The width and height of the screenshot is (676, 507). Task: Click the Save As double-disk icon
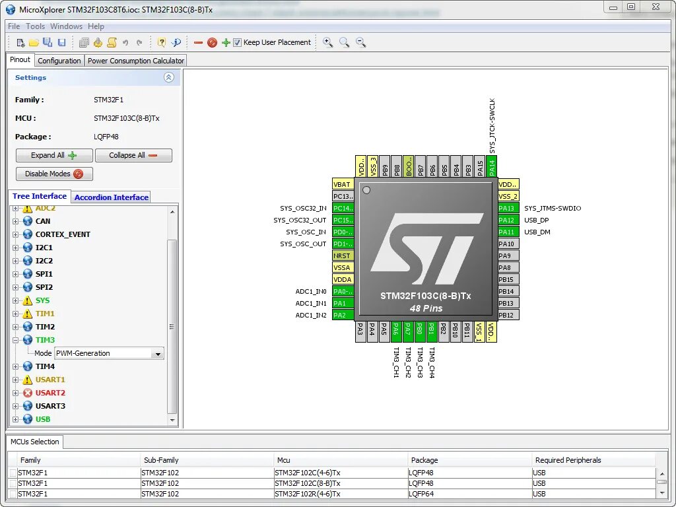click(48, 42)
